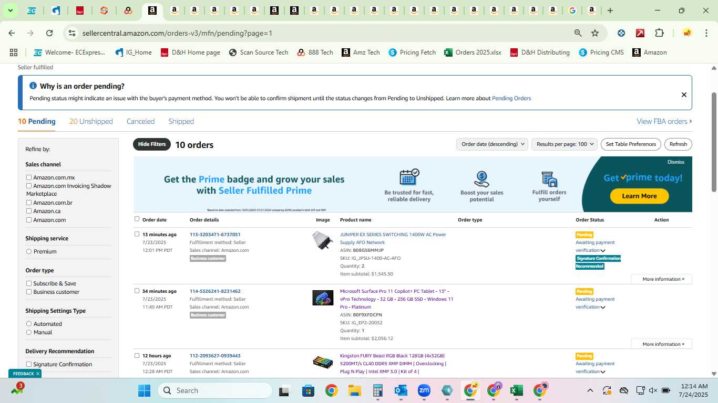Open Order date (descending) sort dropdown
The image size is (718, 403).
click(492, 144)
